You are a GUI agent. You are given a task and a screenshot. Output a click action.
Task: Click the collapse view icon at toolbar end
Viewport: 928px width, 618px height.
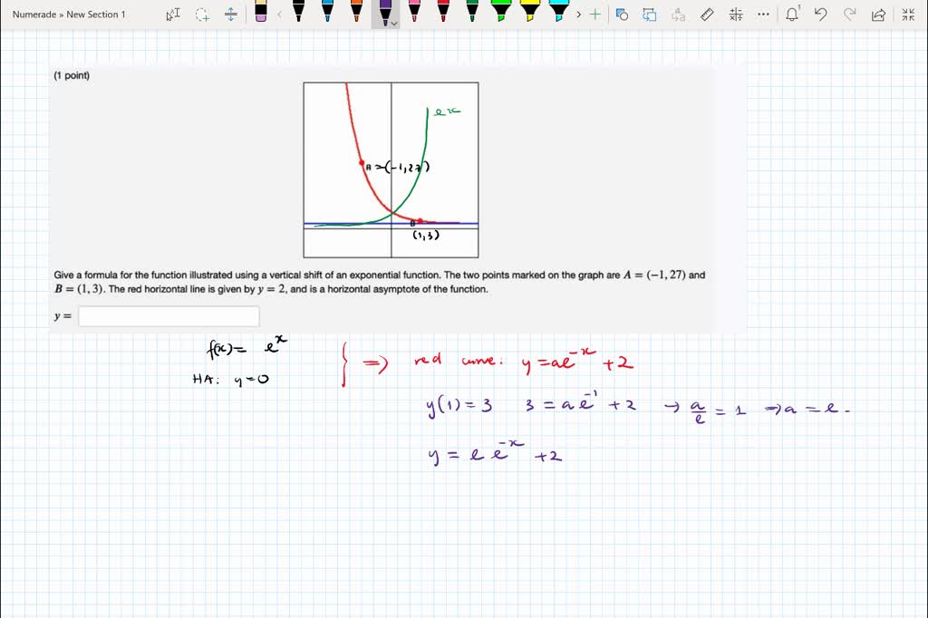point(907,14)
